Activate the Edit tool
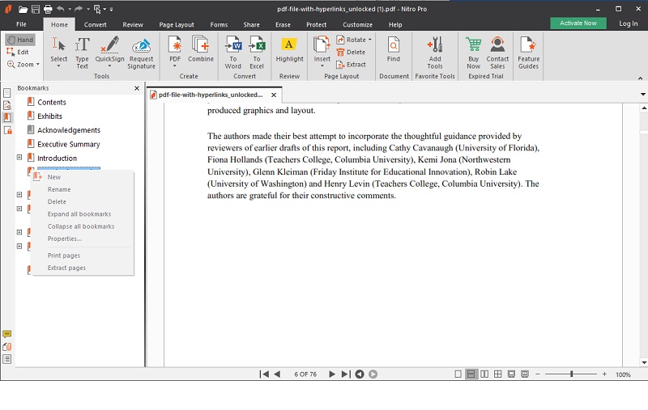The height and width of the screenshot is (410, 648). (x=18, y=52)
